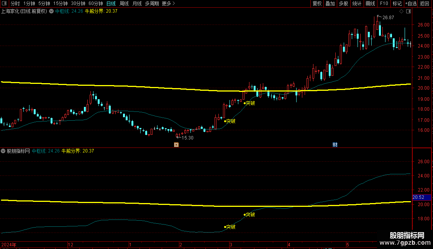
Task: Click the 标记 mark button
Action: (397, 3)
